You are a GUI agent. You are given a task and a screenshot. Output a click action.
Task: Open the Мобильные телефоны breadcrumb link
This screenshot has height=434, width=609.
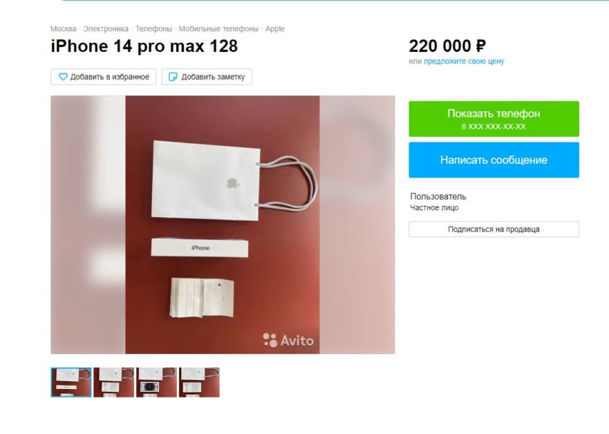[218, 29]
